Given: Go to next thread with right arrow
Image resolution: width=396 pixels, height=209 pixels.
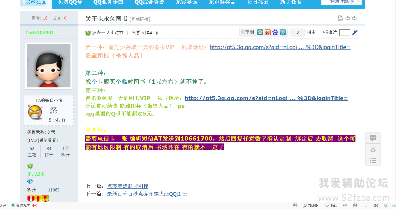Looking at the screenshot, I should click(x=355, y=18).
